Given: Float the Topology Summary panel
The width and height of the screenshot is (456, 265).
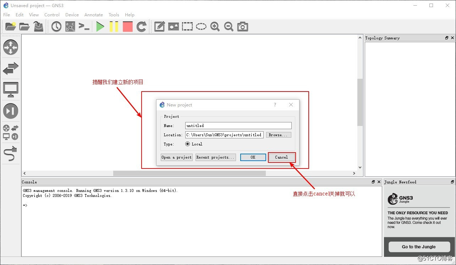Looking at the screenshot, I should pyautogui.click(x=447, y=38).
